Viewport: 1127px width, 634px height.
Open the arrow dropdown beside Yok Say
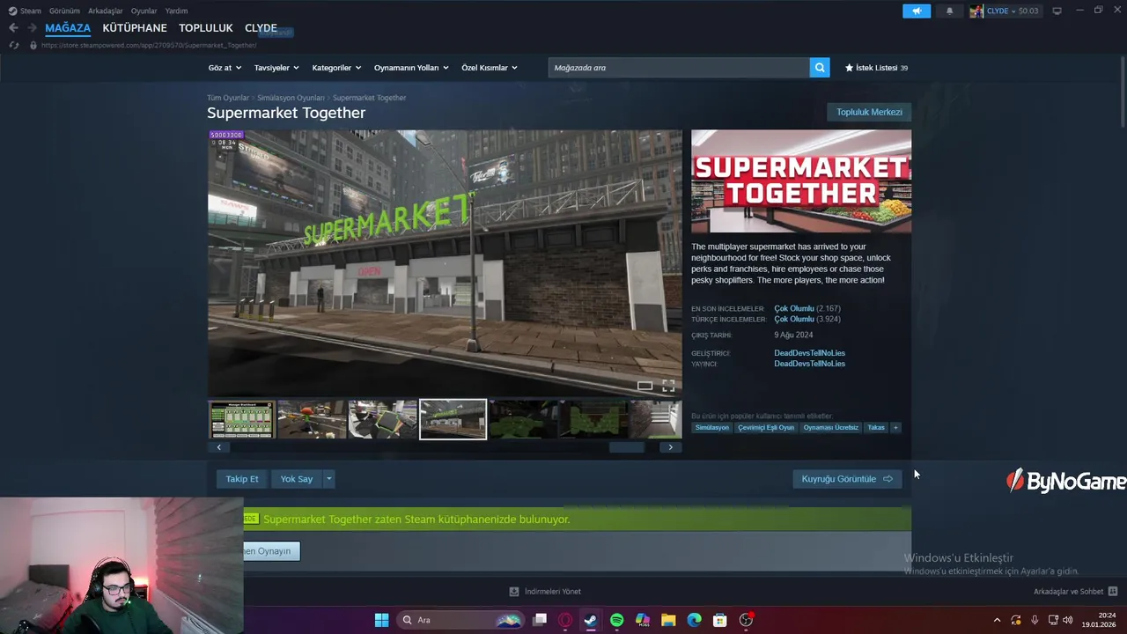click(x=328, y=479)
